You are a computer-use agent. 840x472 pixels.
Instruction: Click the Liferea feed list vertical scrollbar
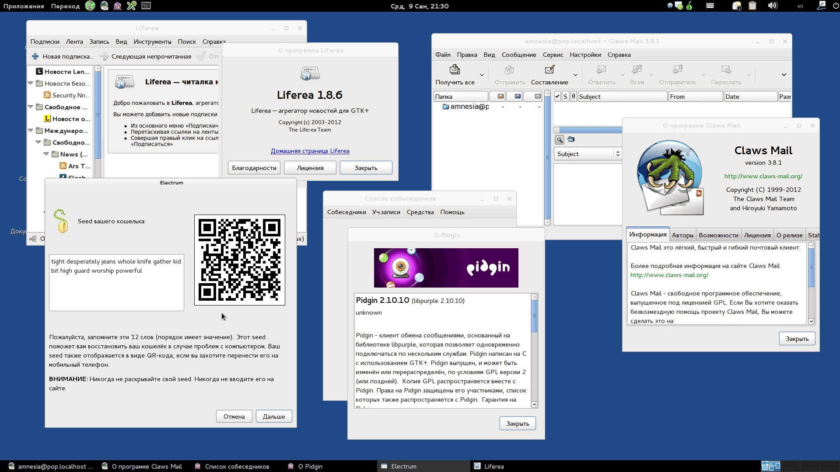coord(98,121)
